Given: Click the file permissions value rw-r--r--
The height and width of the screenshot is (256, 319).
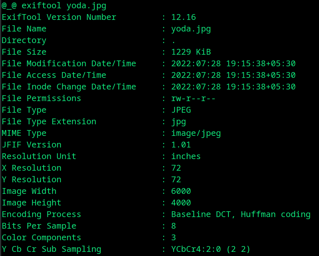Looking at the screenshot, I should point(194,98).
